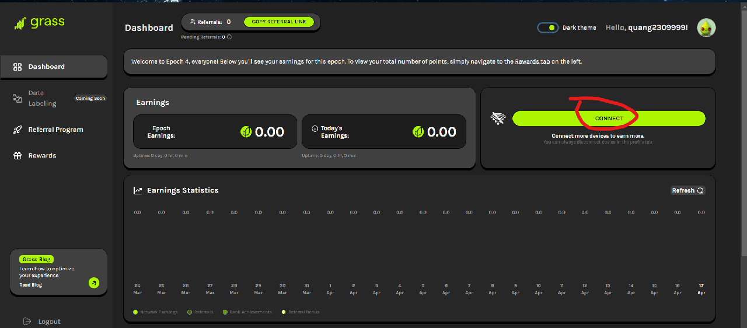Click the Pending Referrals info icon
The height and width of the screenshot is (328, 747).
[229, 37]
